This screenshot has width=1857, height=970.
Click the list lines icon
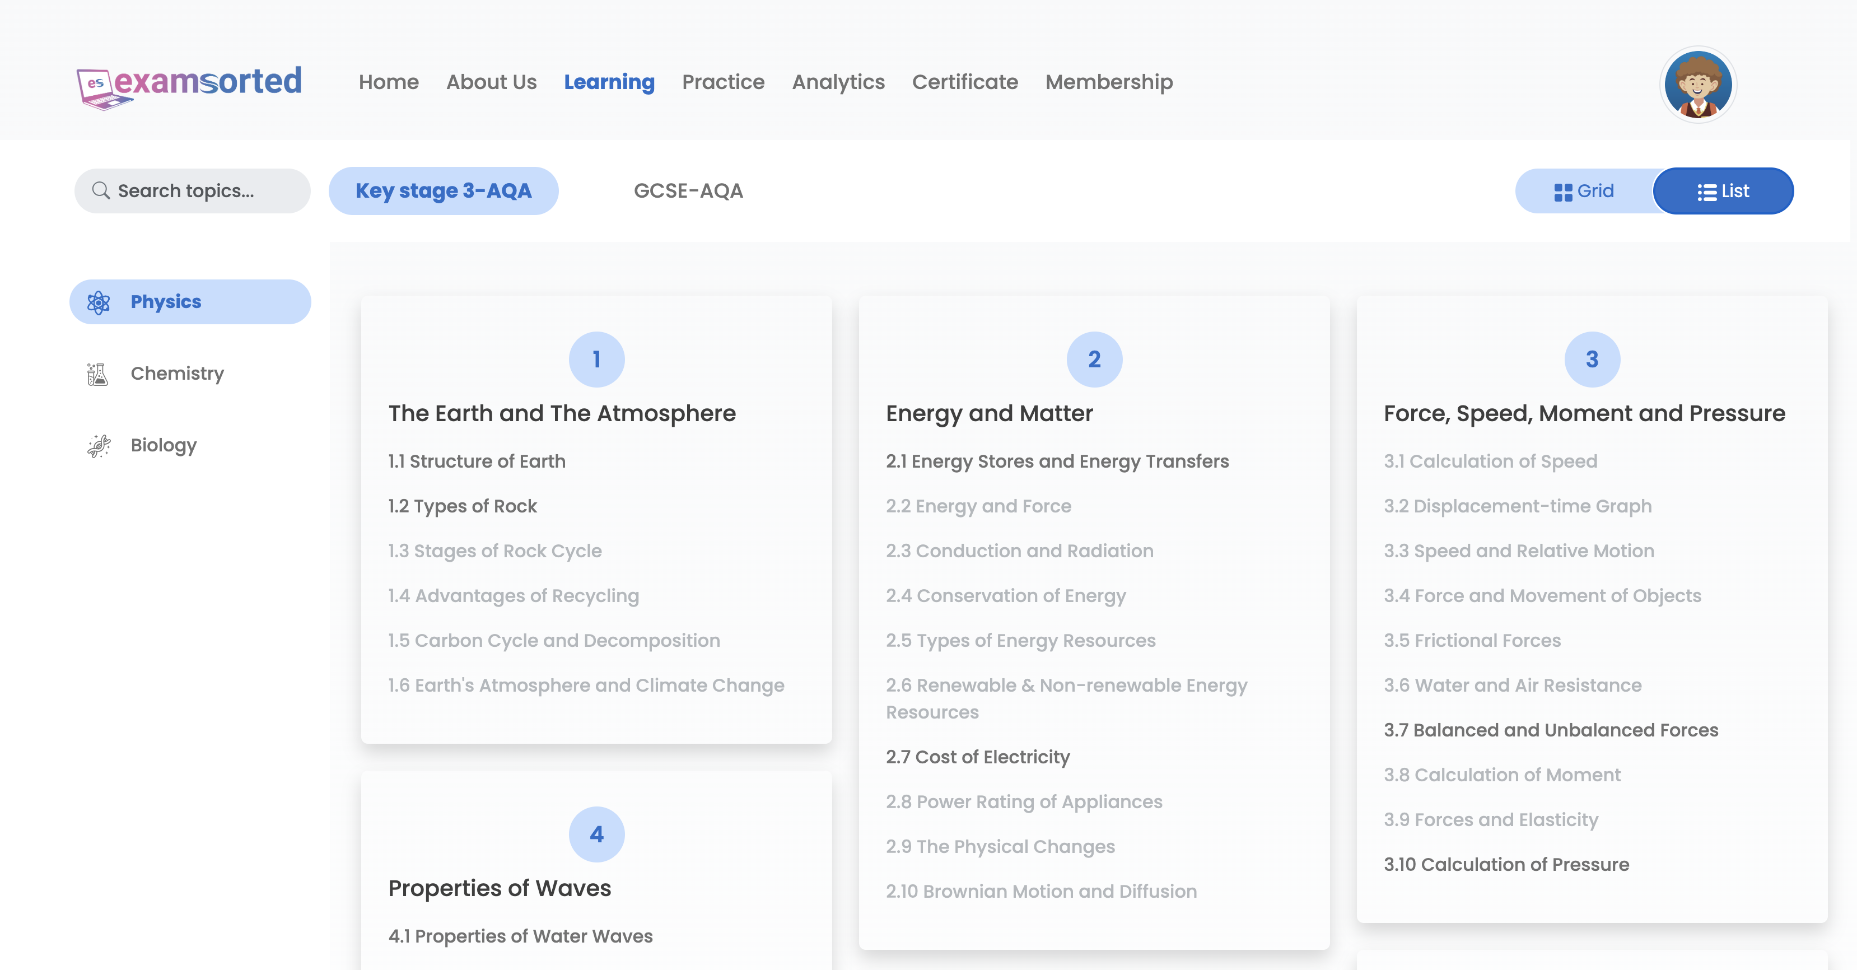coord(1706,192)
